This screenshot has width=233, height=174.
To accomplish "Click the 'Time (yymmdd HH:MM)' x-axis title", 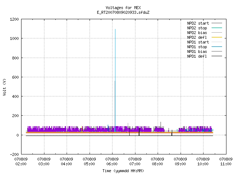I will 123,171.
